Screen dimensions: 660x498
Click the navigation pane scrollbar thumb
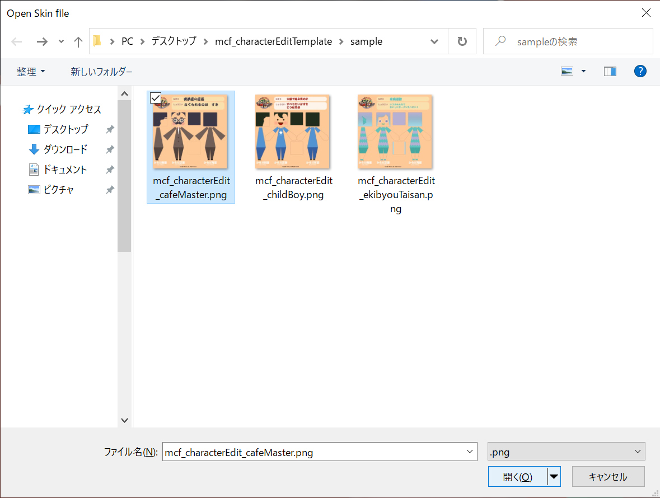124,176
